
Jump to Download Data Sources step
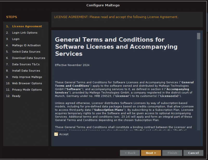point(29,58)
